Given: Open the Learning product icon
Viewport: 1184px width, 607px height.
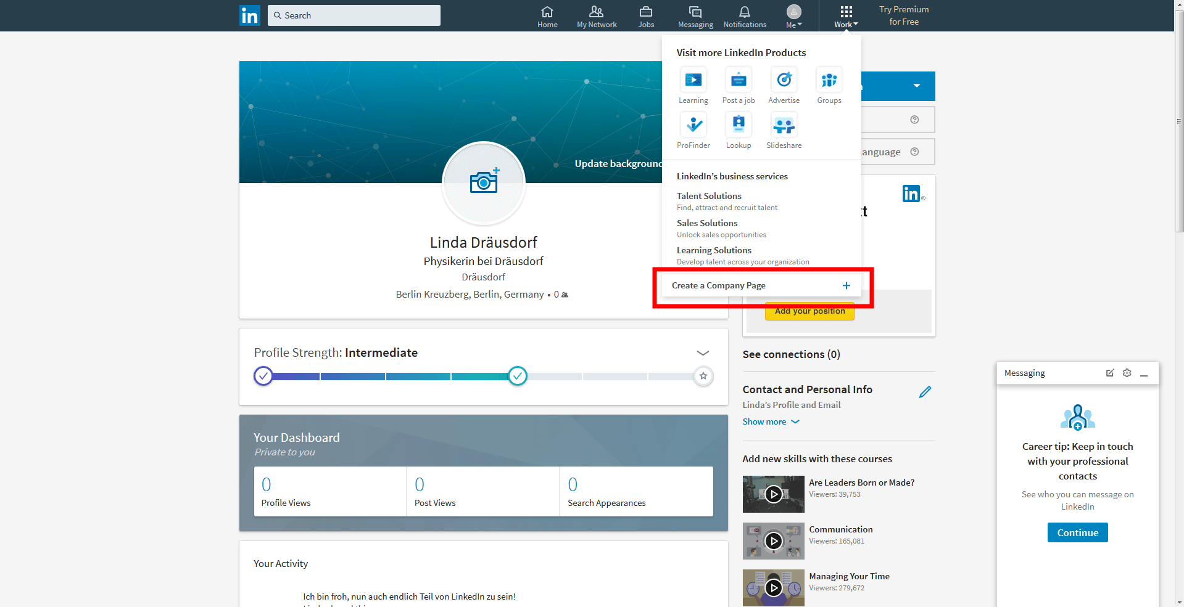Looking at the screenshot, I should [x=693, y=79].
